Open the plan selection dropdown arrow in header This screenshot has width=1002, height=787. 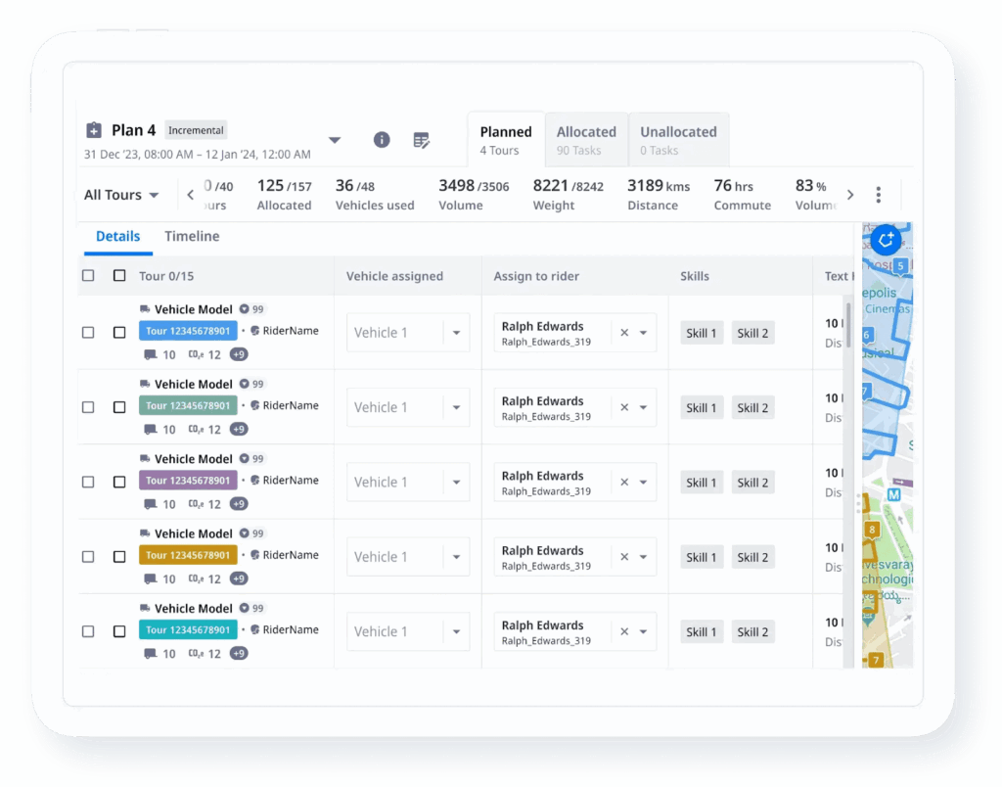[335, 140]
